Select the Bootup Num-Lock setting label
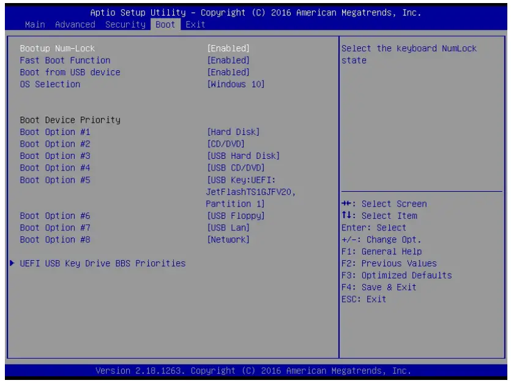Viewport: 511px width, 383px height. pyautogui.click(x=58, y=48)
